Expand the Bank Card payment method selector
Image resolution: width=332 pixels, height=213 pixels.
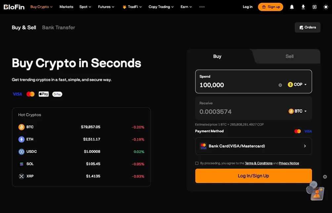(253, 146)
